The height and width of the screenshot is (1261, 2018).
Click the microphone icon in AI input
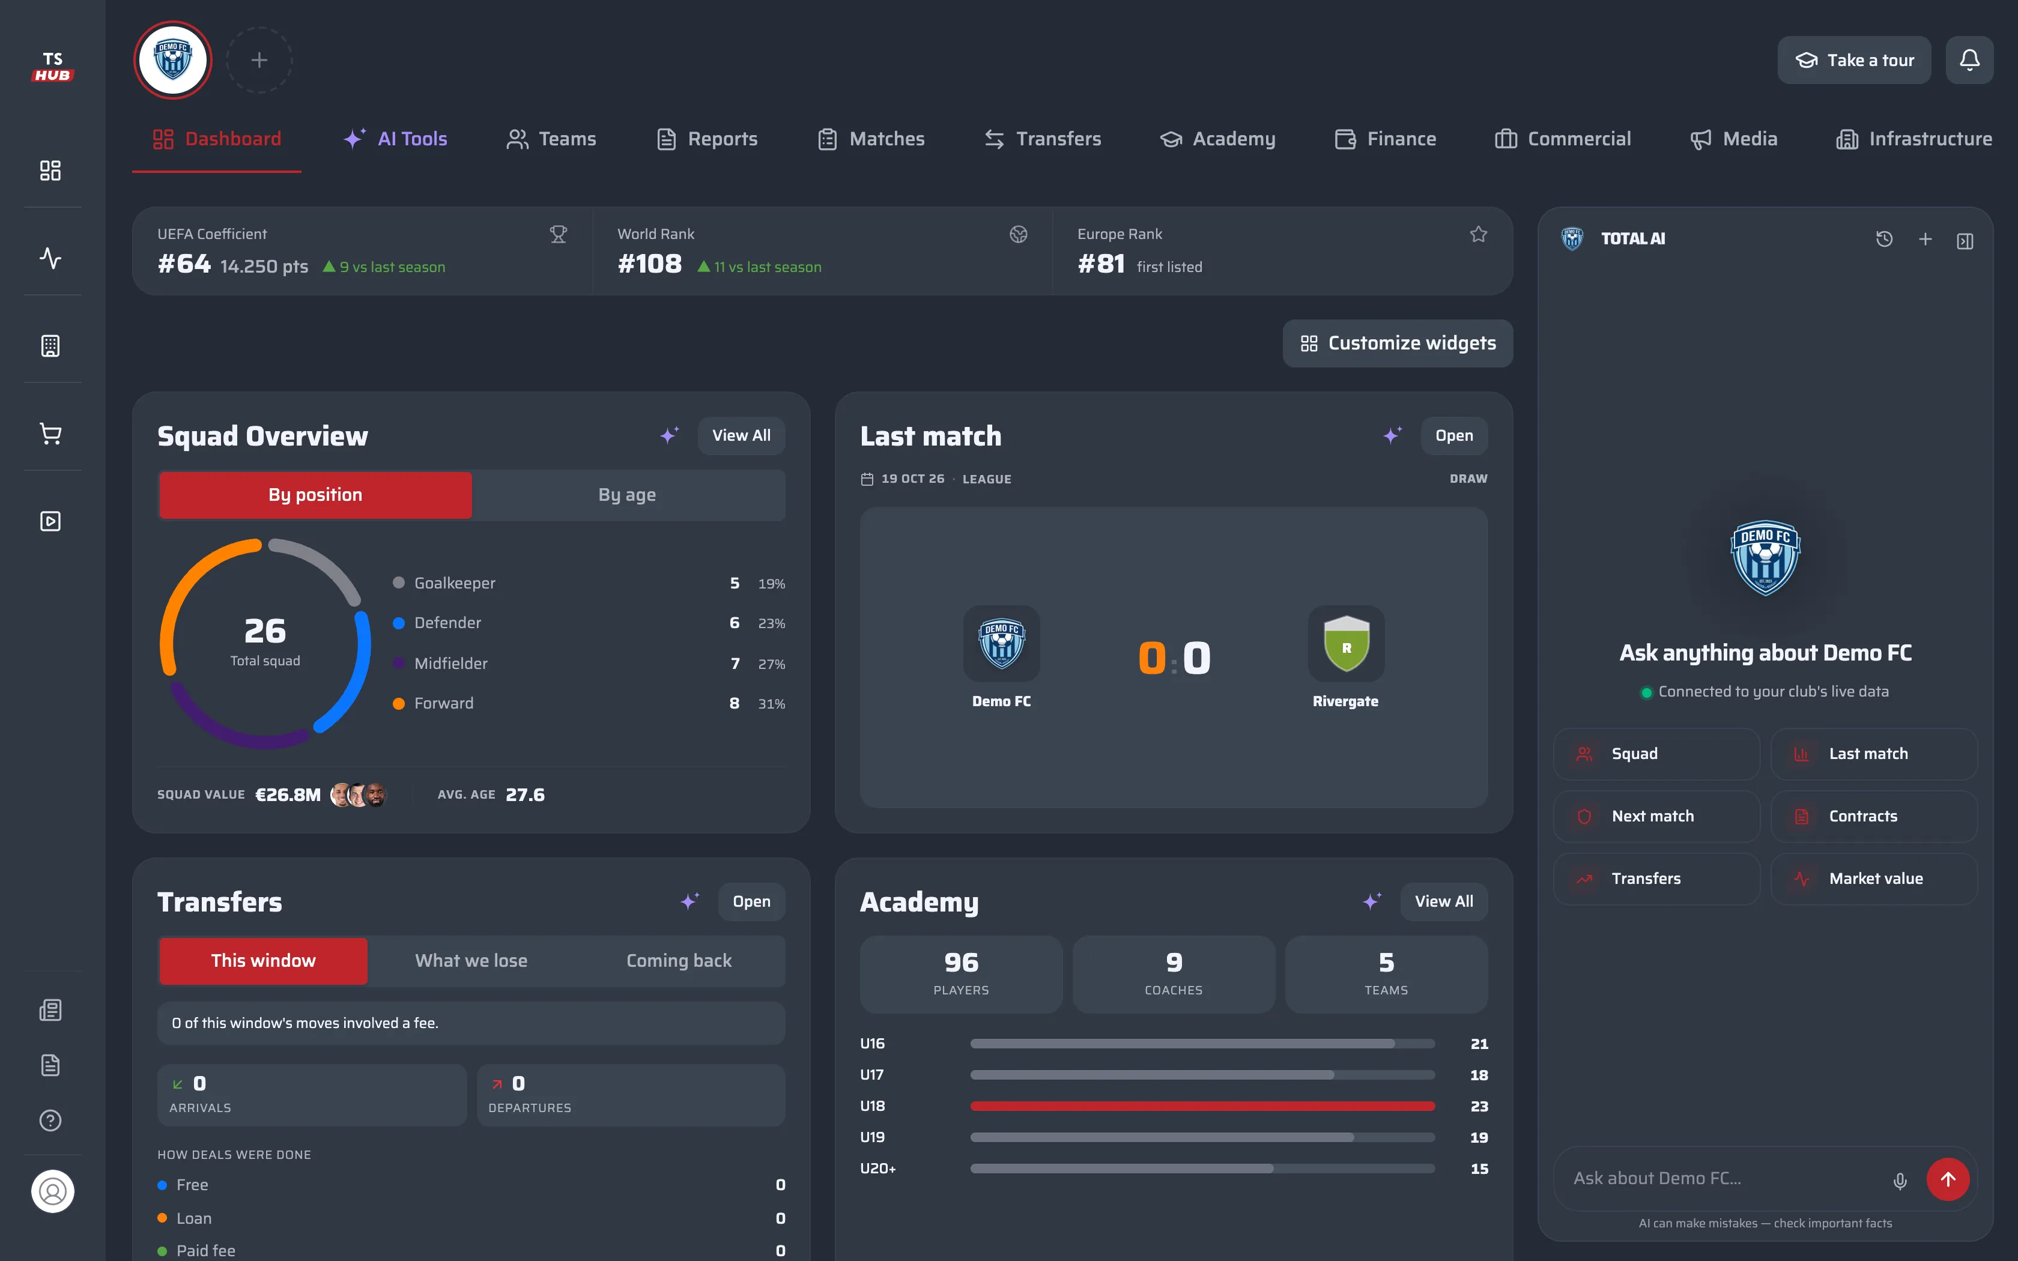(x=1900, y=1180)
